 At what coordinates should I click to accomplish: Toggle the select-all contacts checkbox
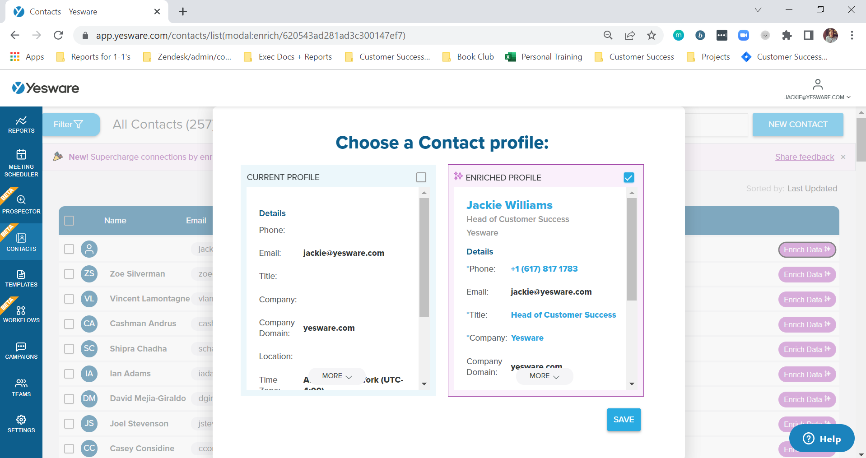click(x=69, y=221)
